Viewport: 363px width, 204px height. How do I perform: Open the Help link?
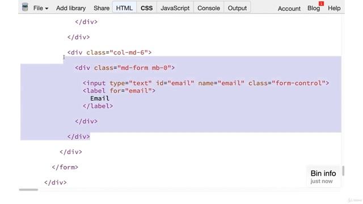[x=334, y=8]
